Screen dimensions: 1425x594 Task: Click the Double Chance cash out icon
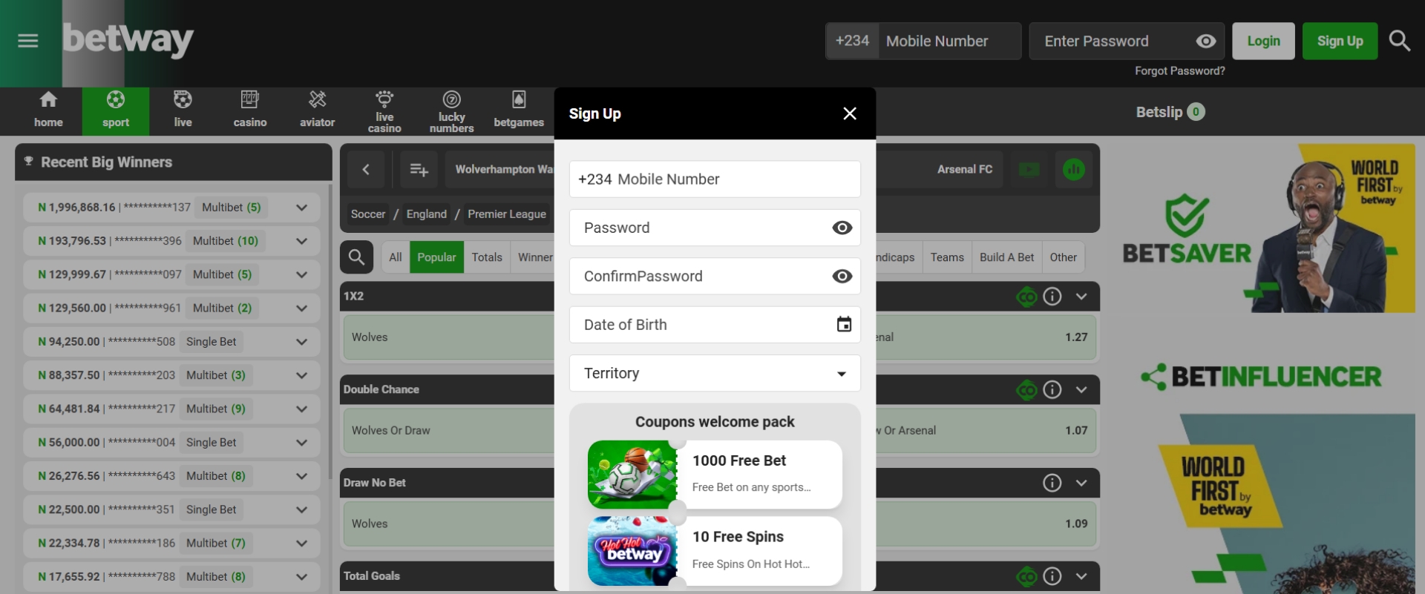[x=1026, y=390]
